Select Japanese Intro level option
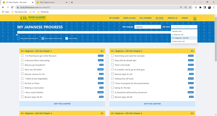Image resolution: width=217 pixels, height=116 pixels. point(184,31)
